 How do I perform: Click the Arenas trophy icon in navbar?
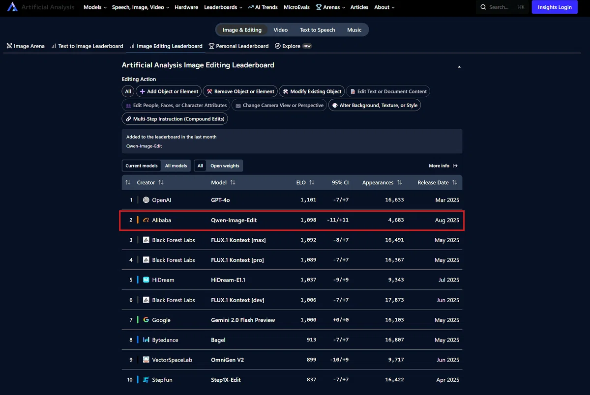319,7
